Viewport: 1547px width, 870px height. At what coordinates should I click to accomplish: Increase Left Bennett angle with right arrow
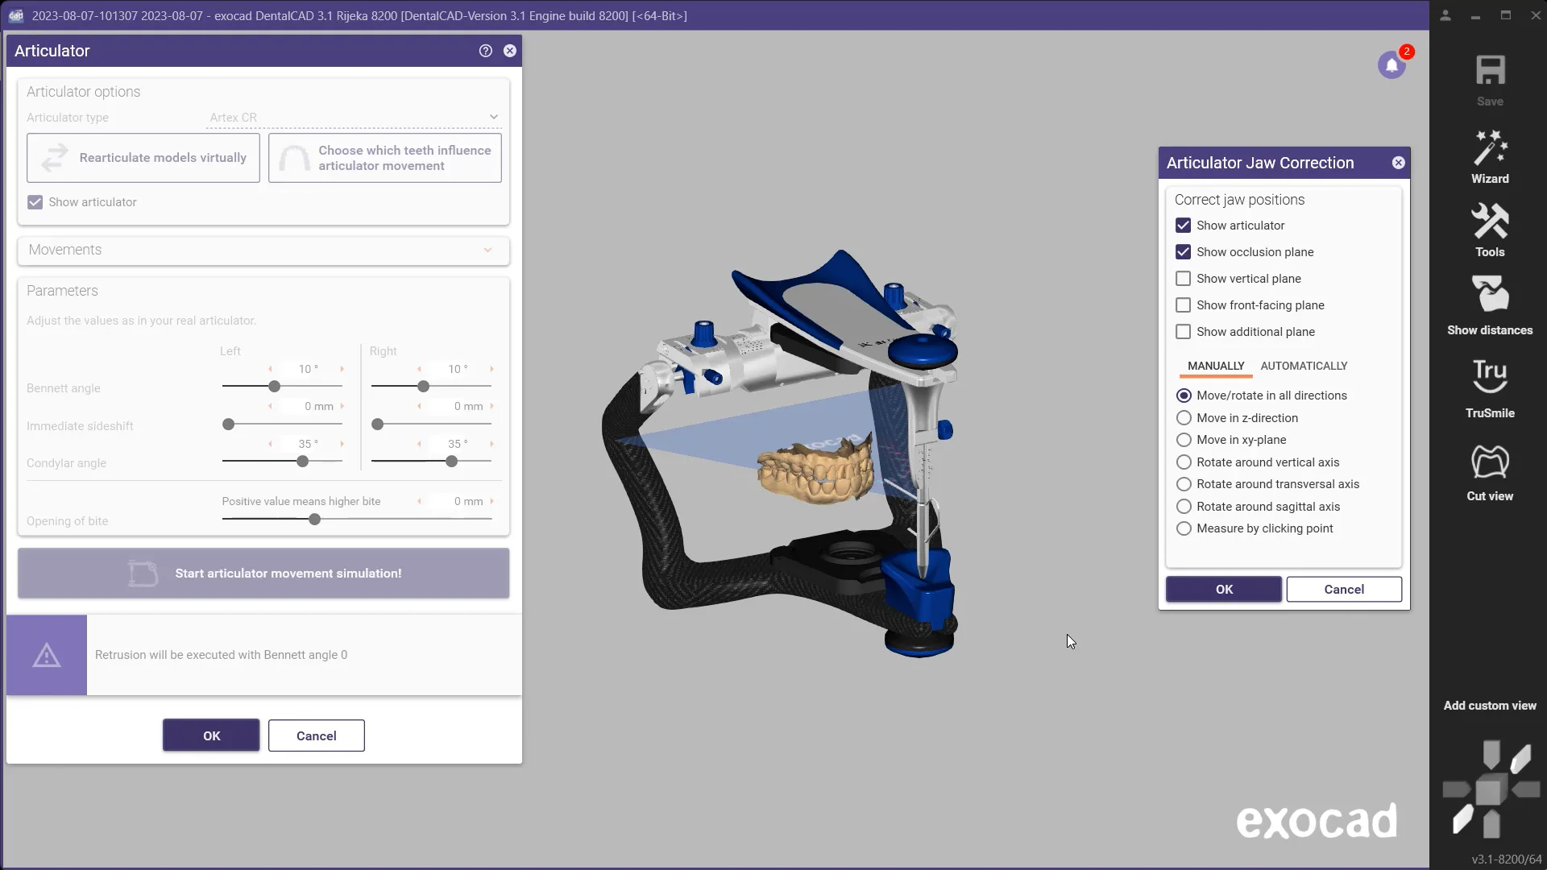point(342,369)
